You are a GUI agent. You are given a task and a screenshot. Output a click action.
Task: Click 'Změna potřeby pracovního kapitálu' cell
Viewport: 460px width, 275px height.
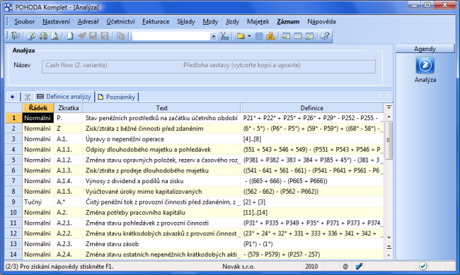161,212
